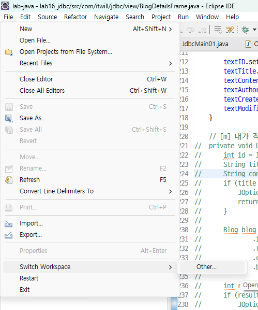
Task: Select Close All Editors menu entry
Action: [90, 91]
